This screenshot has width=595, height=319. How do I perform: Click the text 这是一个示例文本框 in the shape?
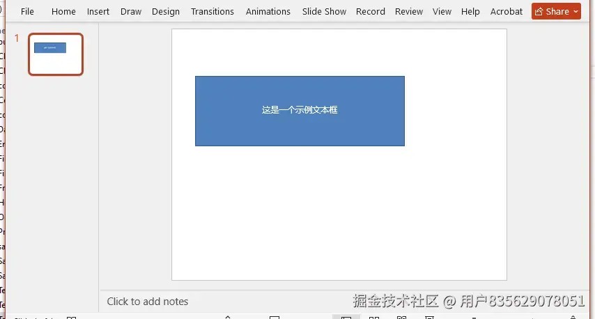(x=300, y=110)
